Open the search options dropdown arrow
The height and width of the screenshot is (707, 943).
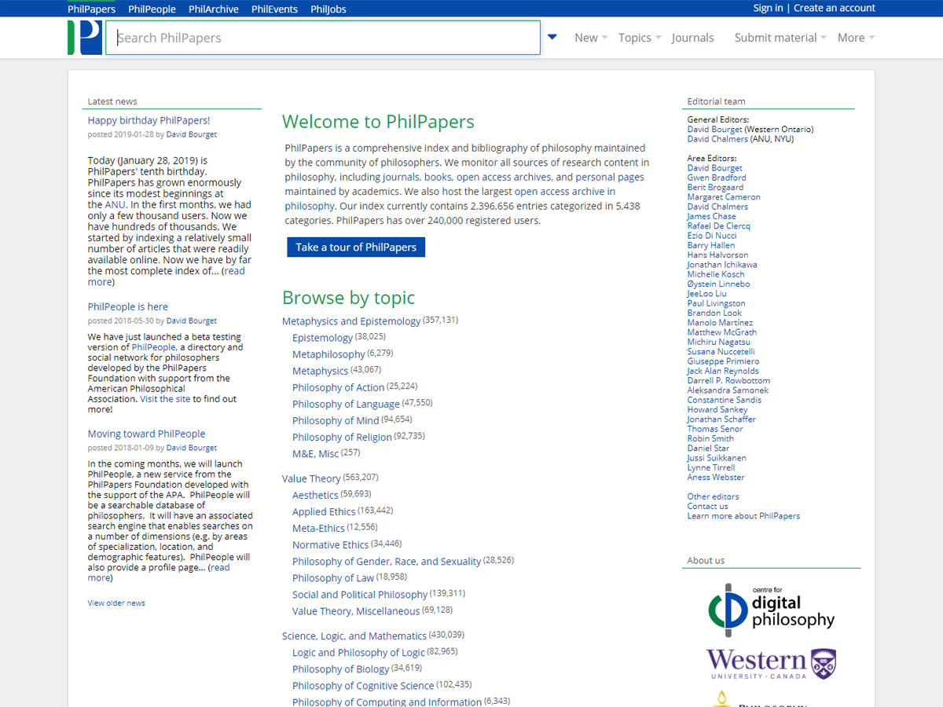(552, 37)
